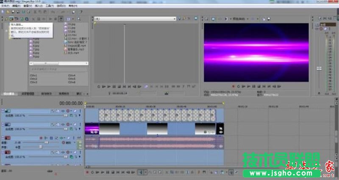Select the 背景音乐.mp3 media file
339x180 pixels.
[74, 49]
